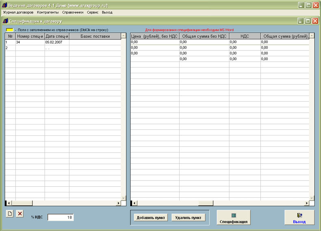Click the % НДС input field
Image resolution: width=321 pixels, height=231 pixels.
pyautogui.click(x=61, y=217)
